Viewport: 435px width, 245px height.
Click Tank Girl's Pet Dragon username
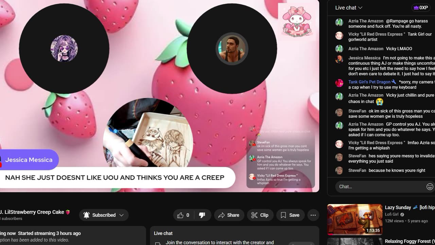[x=369, y=82]
